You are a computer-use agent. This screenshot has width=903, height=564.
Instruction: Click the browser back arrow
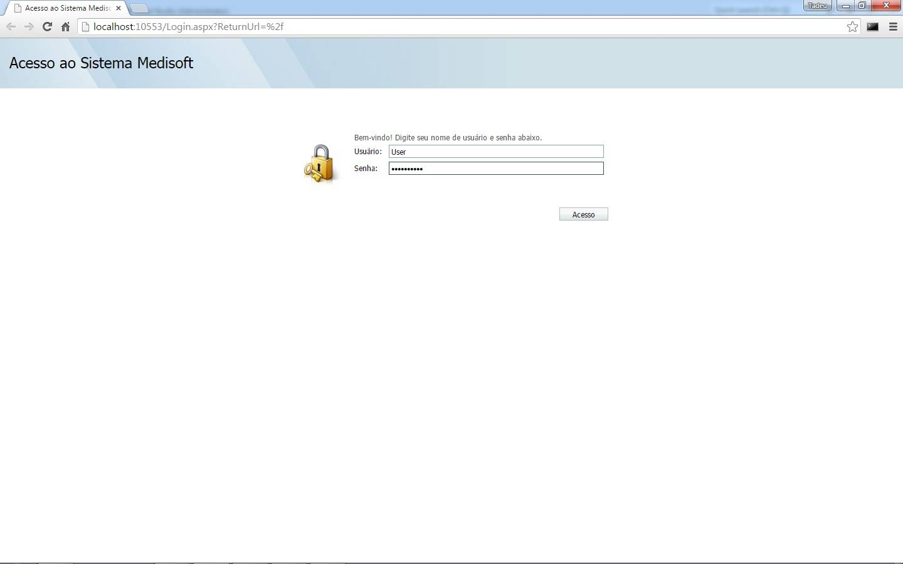click(11, 26)
